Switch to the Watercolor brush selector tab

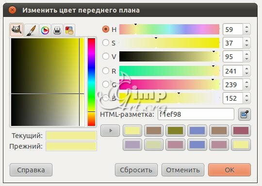tap(32, 30)
